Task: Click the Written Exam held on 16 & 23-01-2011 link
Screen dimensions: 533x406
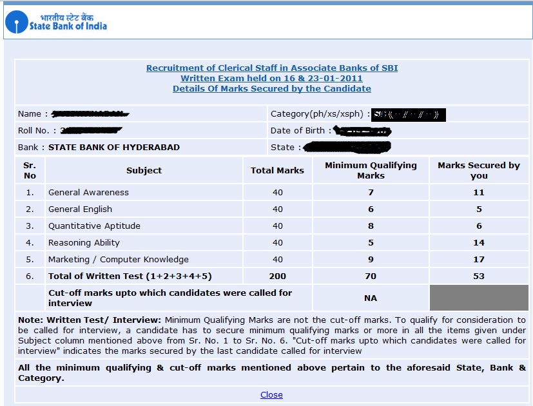Action: (x=271, y=78)
